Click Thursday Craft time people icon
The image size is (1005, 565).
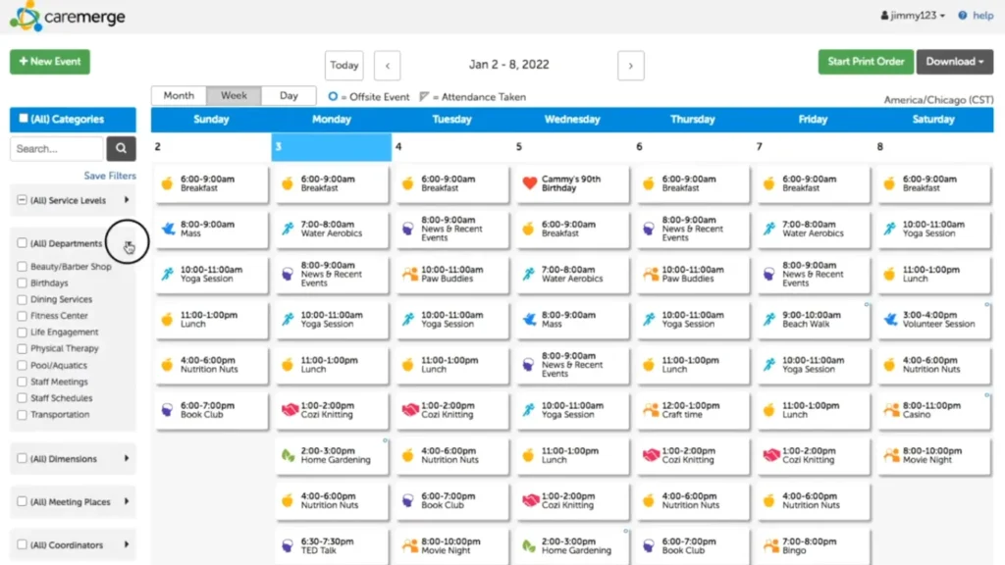tap(650, 410)
